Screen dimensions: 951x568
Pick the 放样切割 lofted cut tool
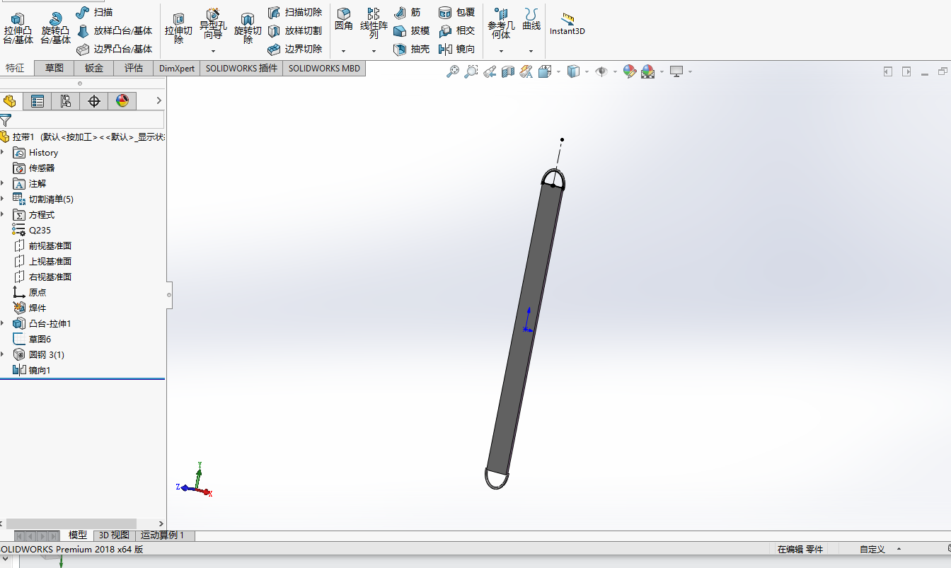coord(295,30)
